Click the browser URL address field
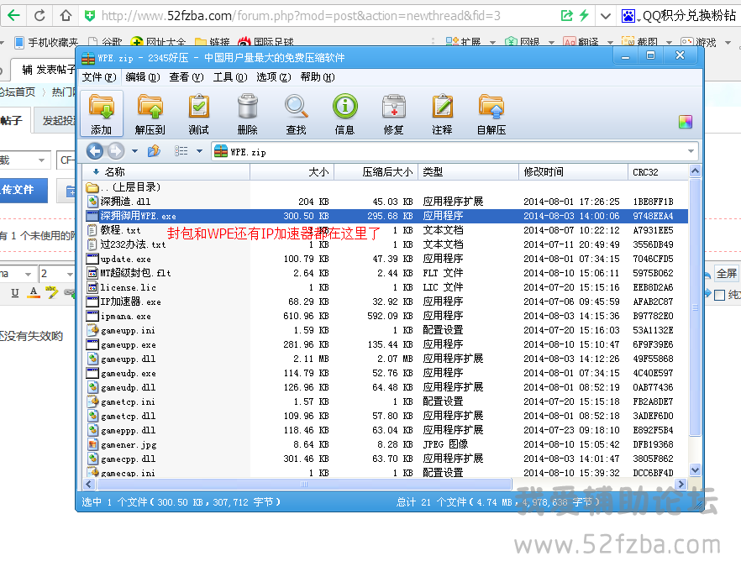The width and height of the screenshot is (741, 577). [x=328, y=16]
